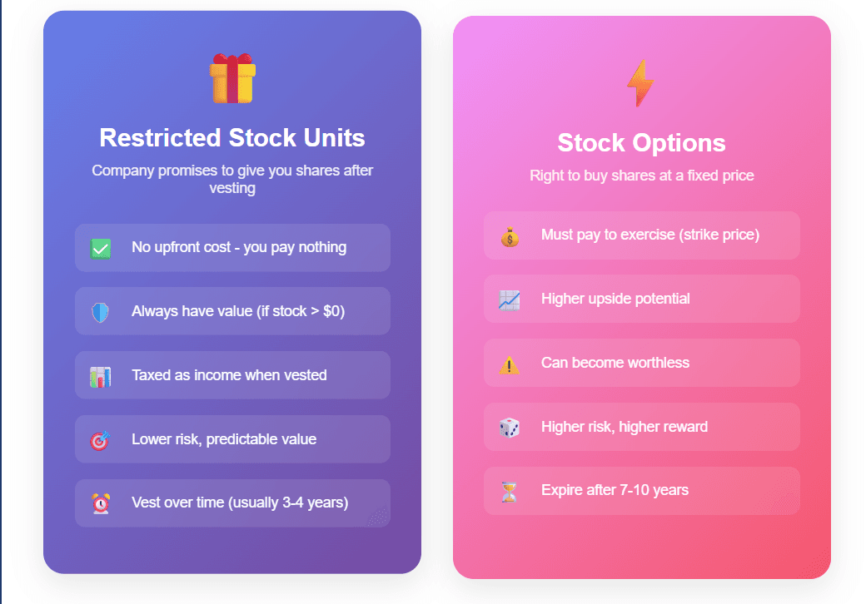
Task: Click "Expire after 7-10 years" text
Action: [x=615, y=490]
